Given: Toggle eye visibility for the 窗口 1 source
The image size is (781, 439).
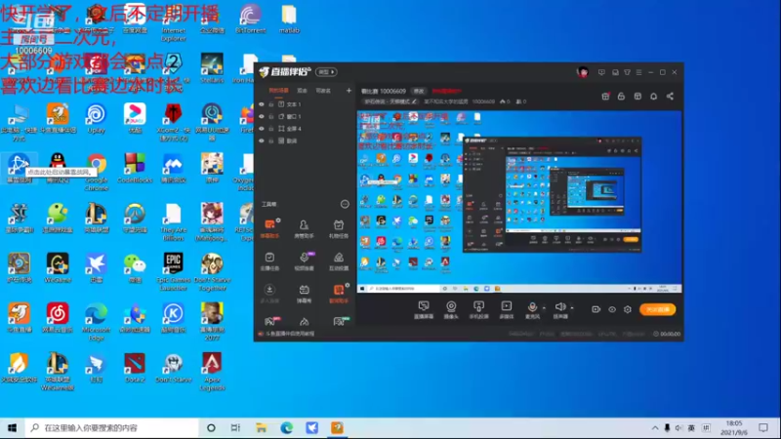Looking at the screenshot, I should point(262,116).
